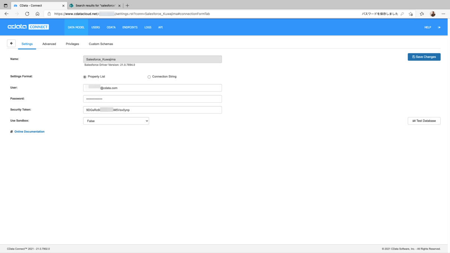450x253 pixels.
Task: Click the CData Connect 2021 version footer text
Action: pyautogui.click(x=28, y=249)
